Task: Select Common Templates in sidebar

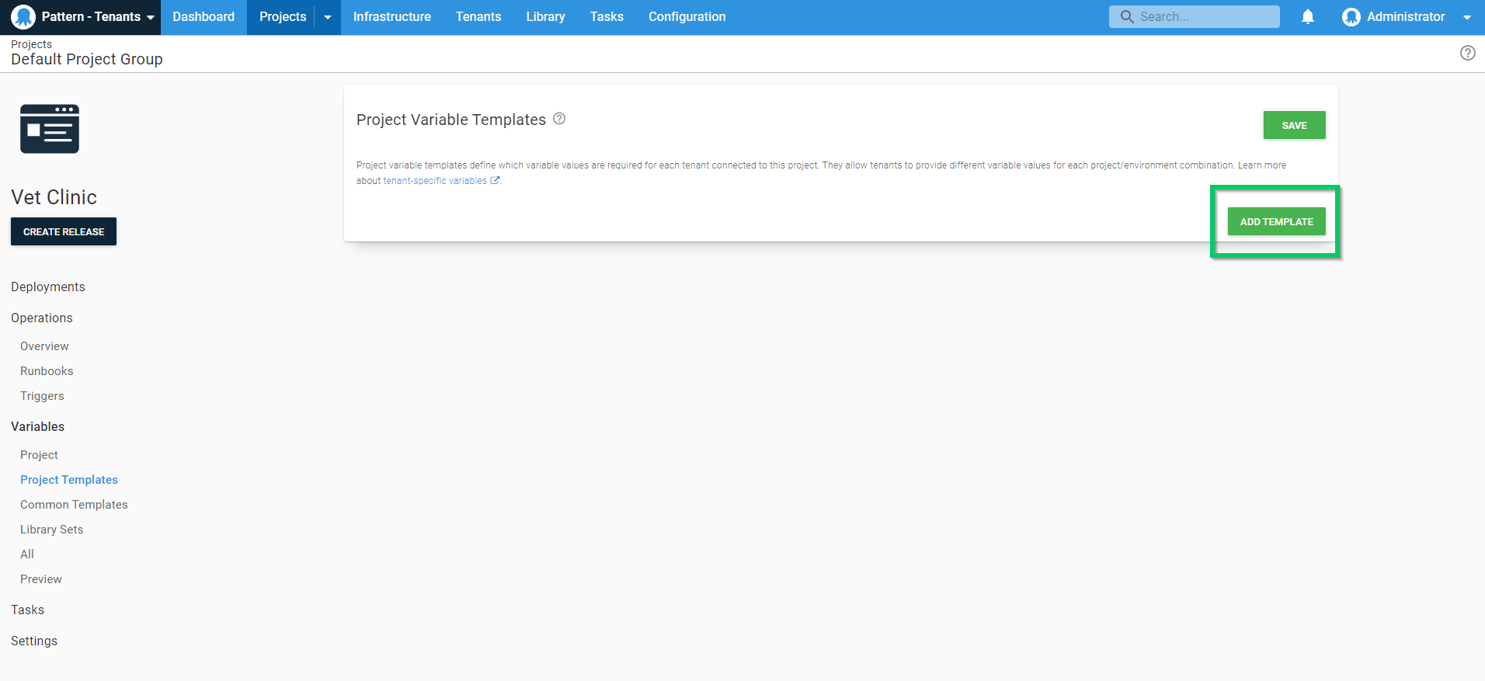Action: [x=74, y=505]
